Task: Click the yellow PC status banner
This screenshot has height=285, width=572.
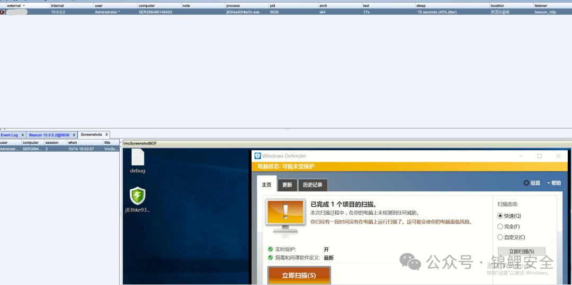Action: pos(410,167)
